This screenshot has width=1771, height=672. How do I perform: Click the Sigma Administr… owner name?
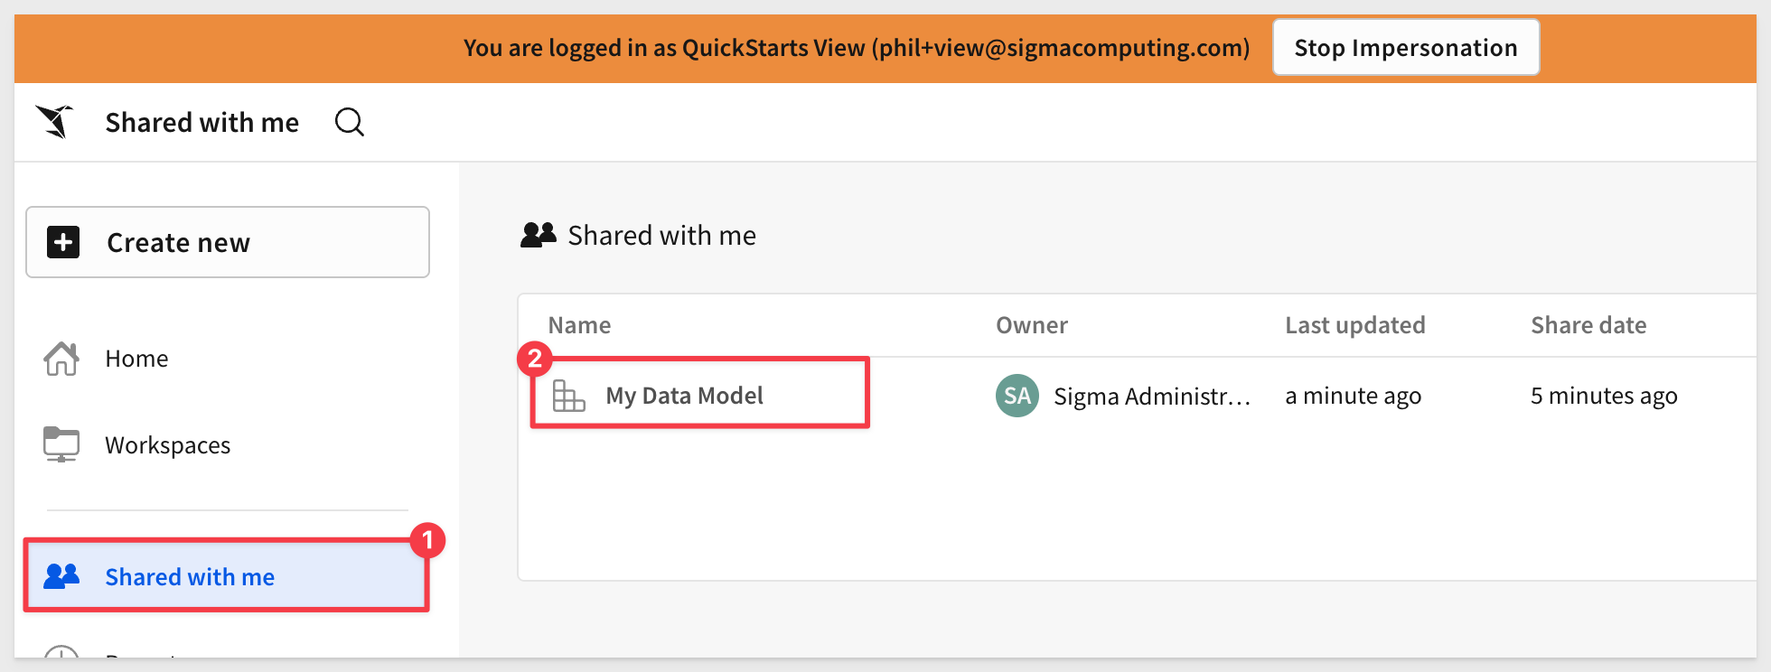coord(1152,396)
